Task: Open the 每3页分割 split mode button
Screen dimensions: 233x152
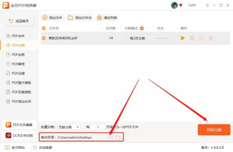Action: click(137, 38)
